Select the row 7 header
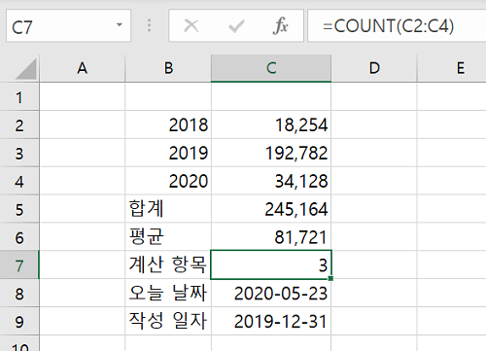 pos(19,265)
